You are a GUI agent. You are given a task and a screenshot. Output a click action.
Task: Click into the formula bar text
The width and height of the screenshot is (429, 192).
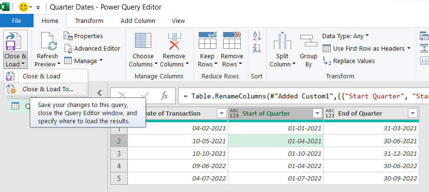[x=304, y=96]
